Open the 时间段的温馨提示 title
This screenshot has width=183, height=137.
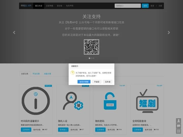click(x=30, y=121)
